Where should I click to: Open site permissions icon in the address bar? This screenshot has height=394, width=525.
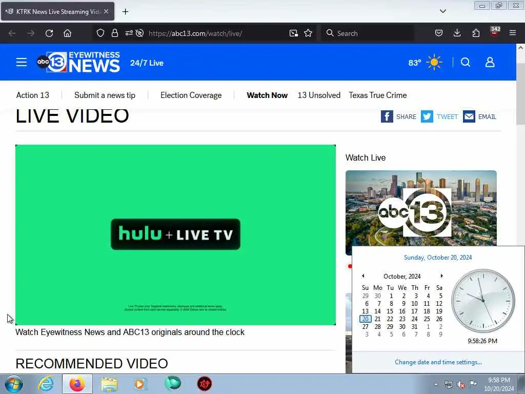click(129, 33)
